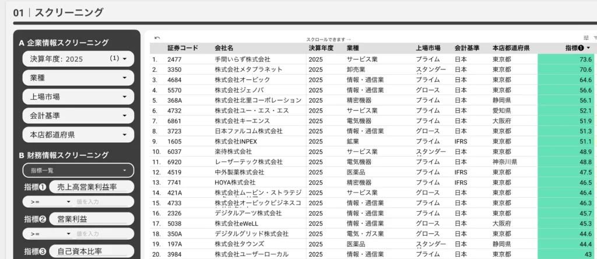Expand the 業種 filter dropdown

click(78, 78)
